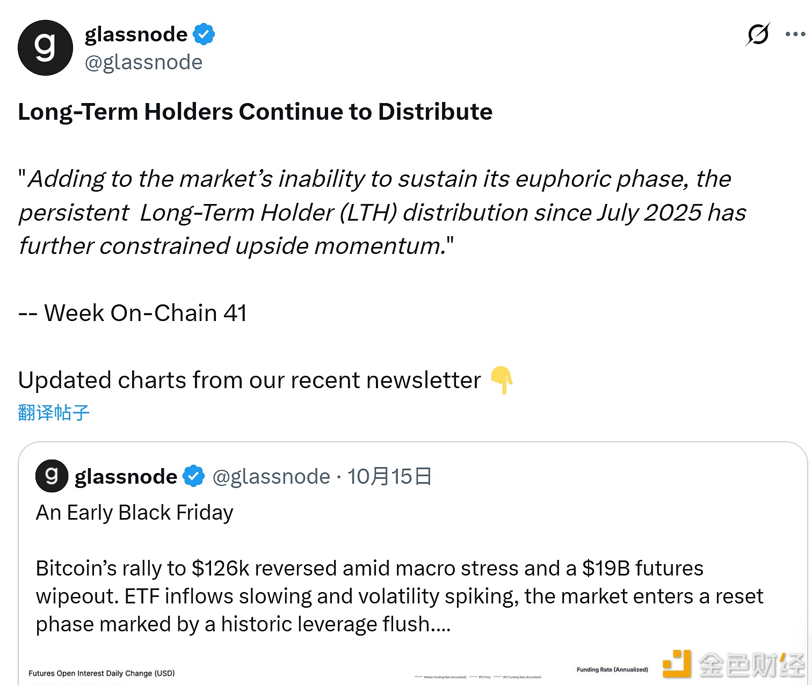This screenshot has width=812, height=685.
Task: Open the 'An Early Black Friday' quoted post title
Action: [x=134, y=513]
